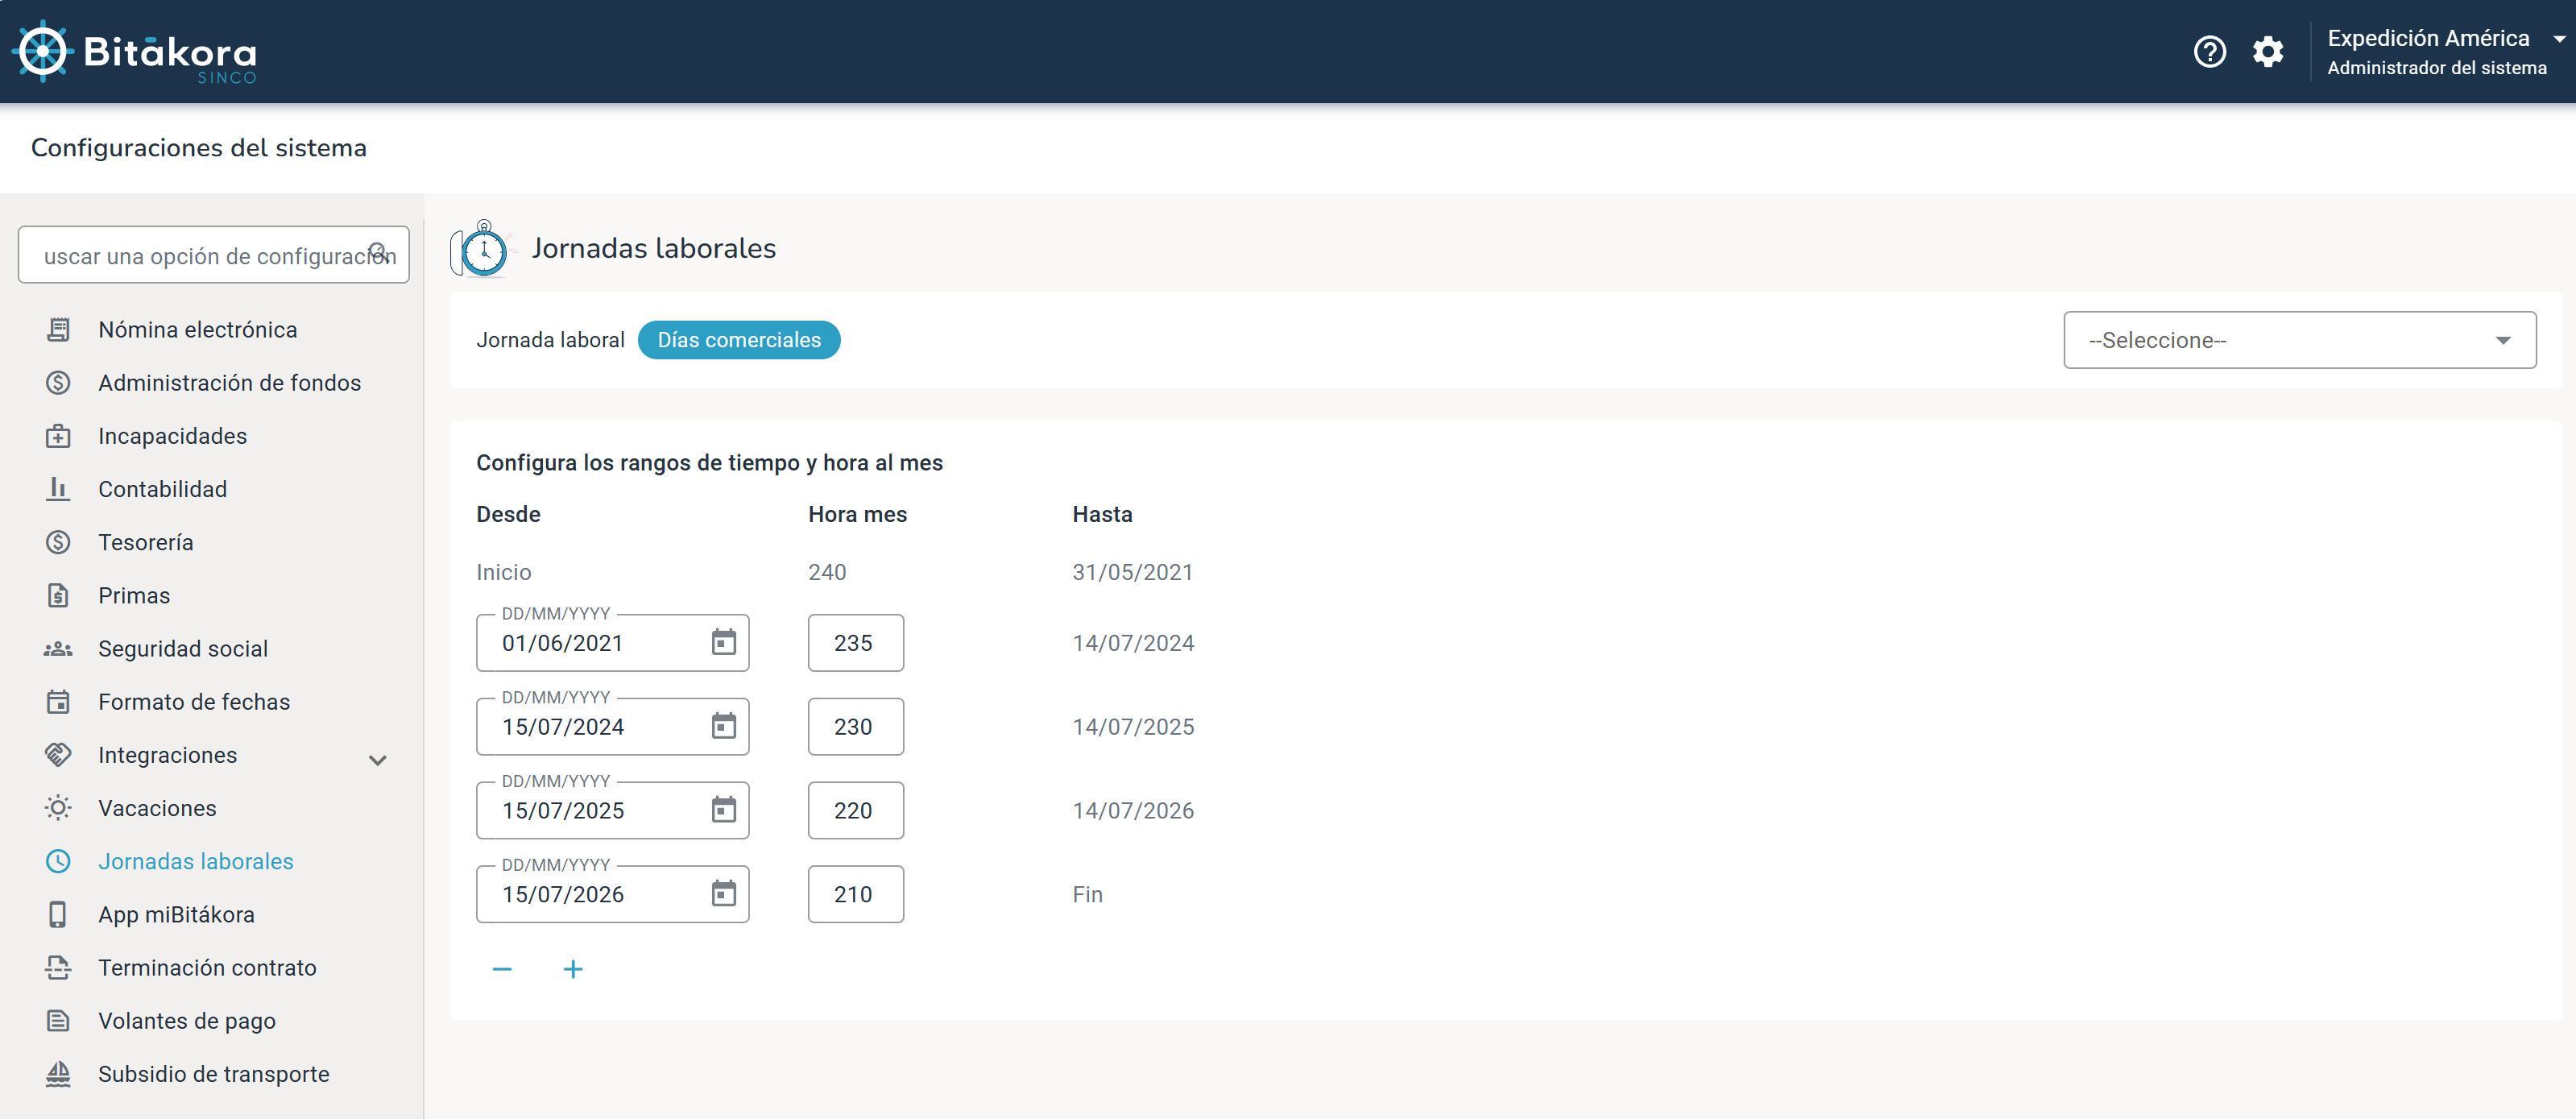
Task: Open the Expedición América user menu arrow
Action: tap(2559, 39)
